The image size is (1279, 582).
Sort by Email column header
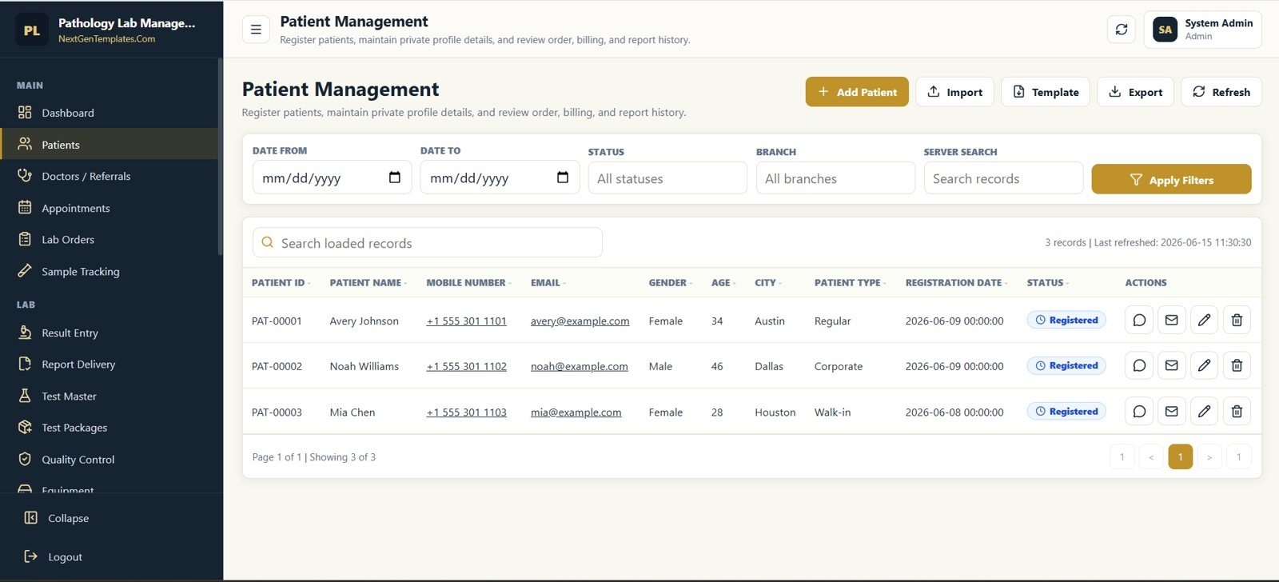tap(548, 283)
